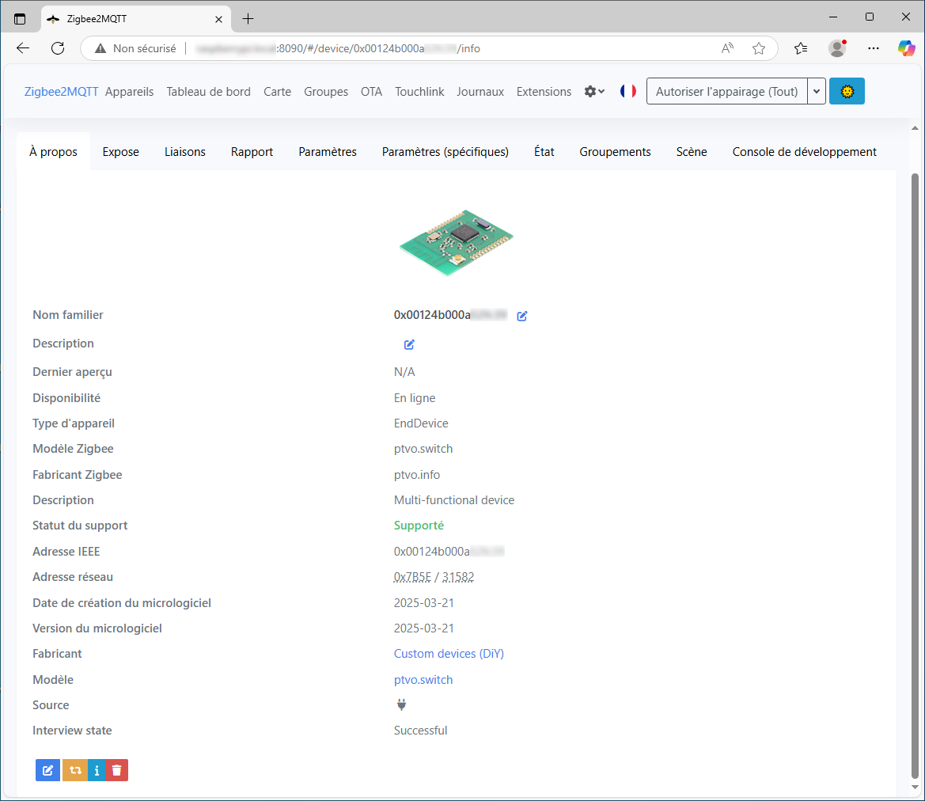Open the Extensions page

pyautogui.click(x=544, y=92)
